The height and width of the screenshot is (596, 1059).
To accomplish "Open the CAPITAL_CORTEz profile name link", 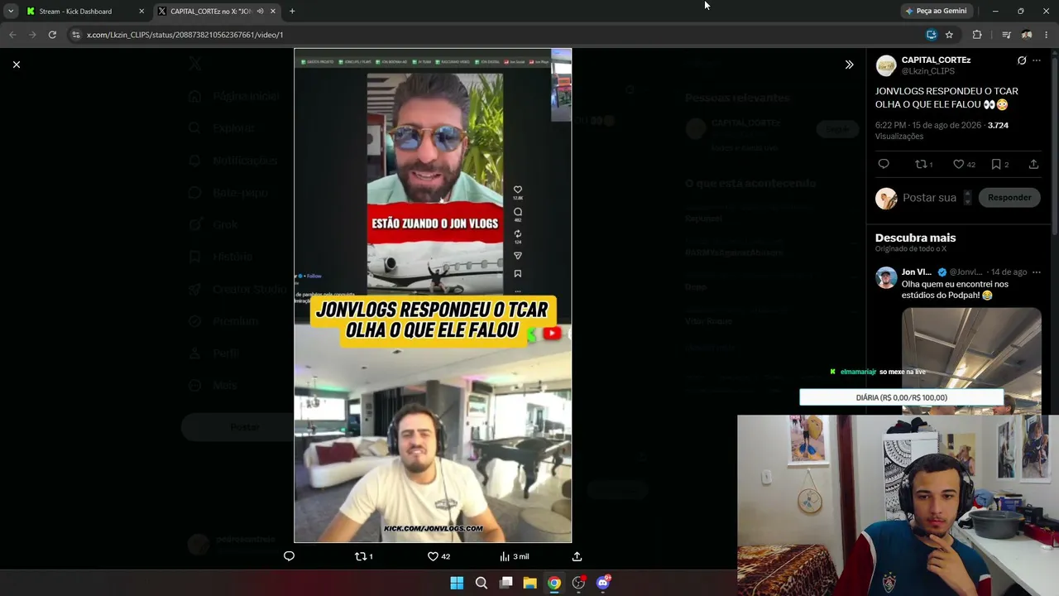I will 936,60.
